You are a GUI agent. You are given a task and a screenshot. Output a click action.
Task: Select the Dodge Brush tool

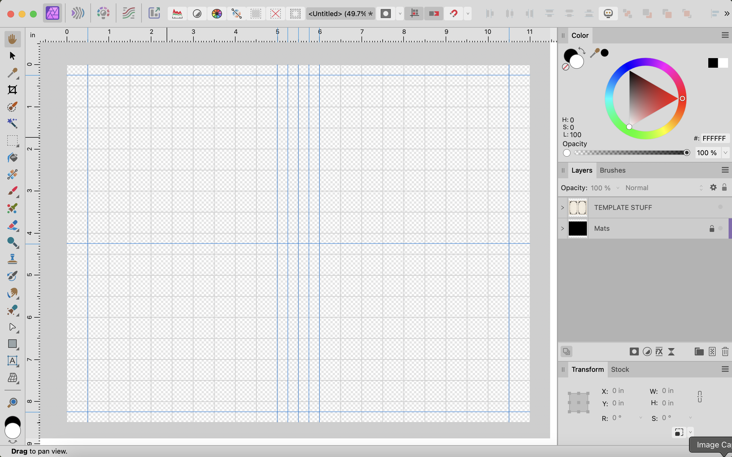(12, 242)
